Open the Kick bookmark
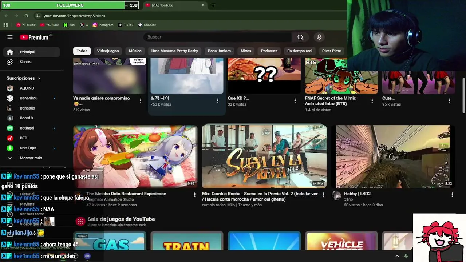The width and height of the screenshot is (466, 262). 69,25
